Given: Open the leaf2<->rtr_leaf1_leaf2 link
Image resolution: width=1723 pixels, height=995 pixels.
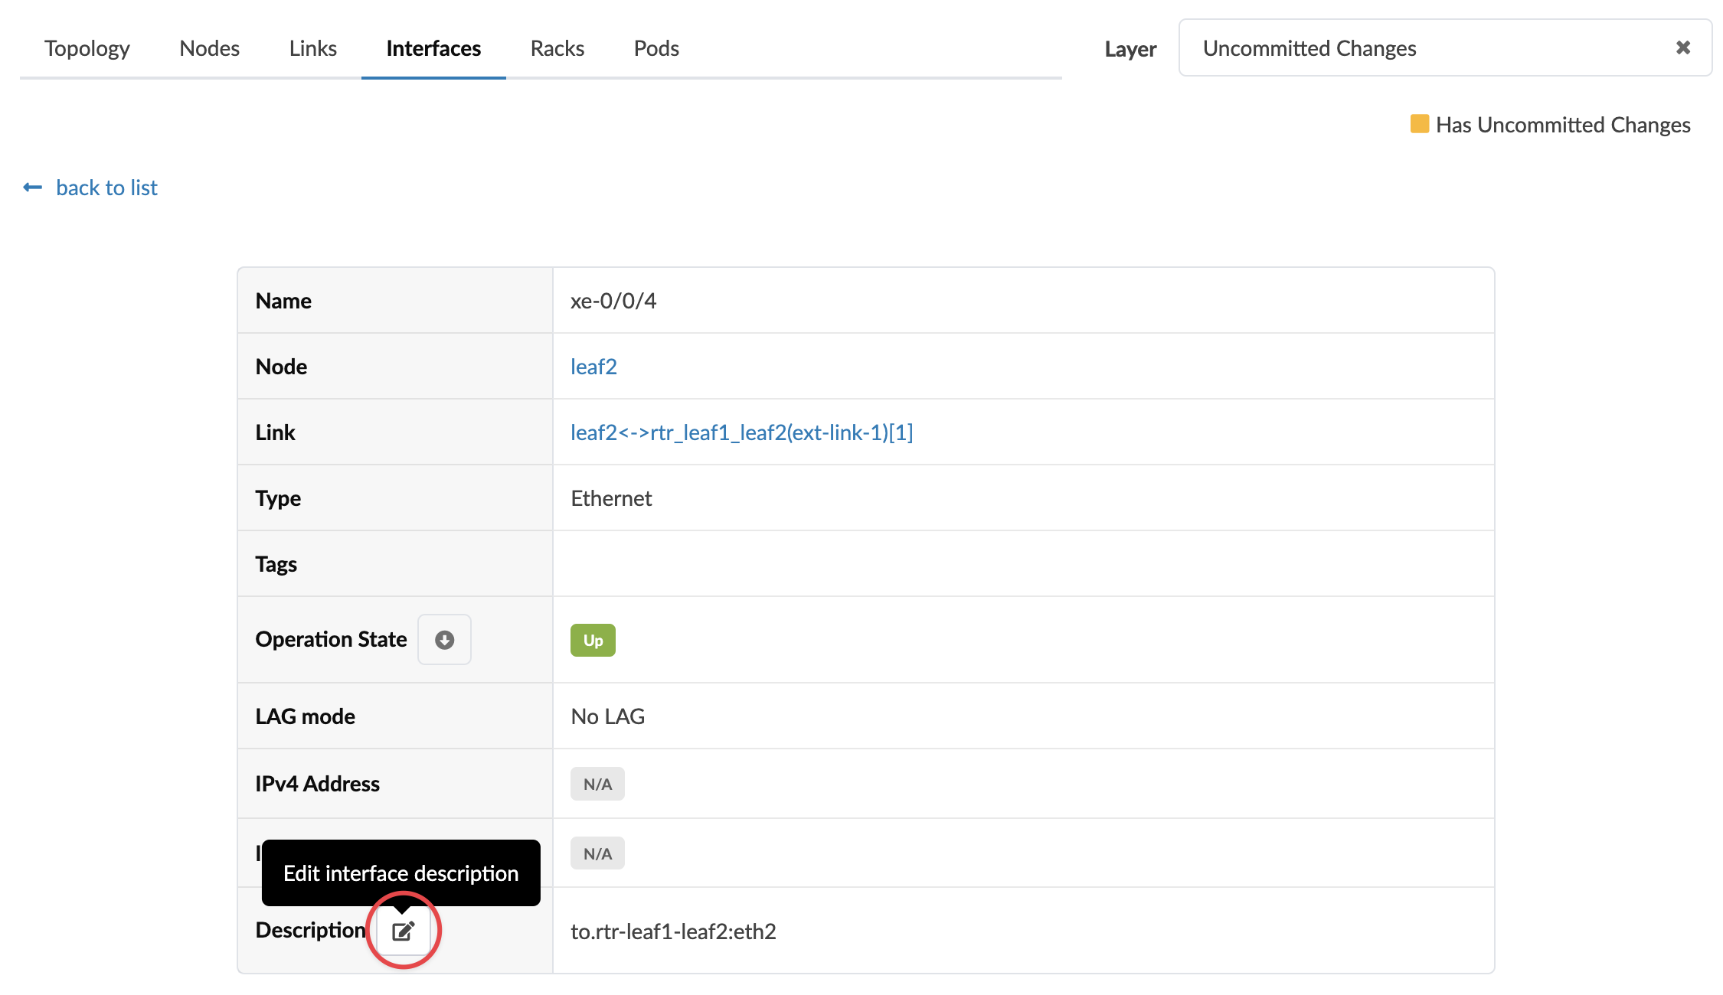Looking at the screenshot, I should tap(741, 432).
